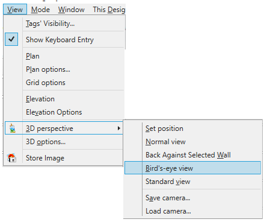Open Plan options dialog

pyautogui.click(x=48, y=69)
